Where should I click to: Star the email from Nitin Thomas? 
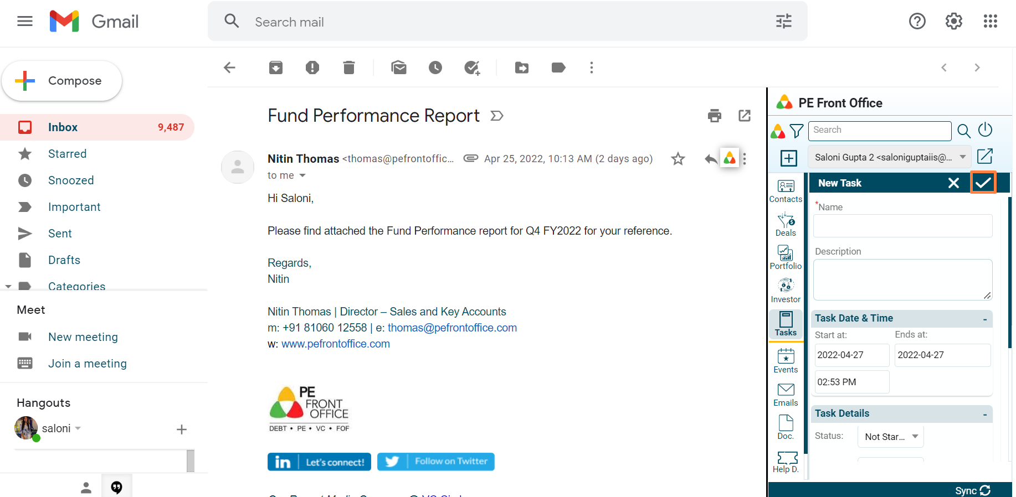coord(678,159)
